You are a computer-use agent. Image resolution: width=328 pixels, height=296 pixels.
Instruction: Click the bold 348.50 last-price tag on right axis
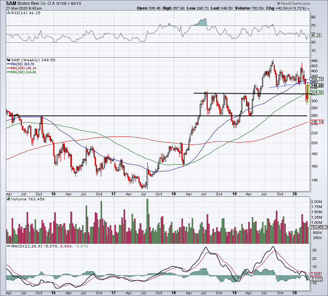click(x=317, y=85)
